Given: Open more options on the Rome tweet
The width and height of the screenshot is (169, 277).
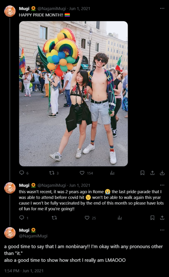Looking at the screenshot, I should tap(162, 185).
